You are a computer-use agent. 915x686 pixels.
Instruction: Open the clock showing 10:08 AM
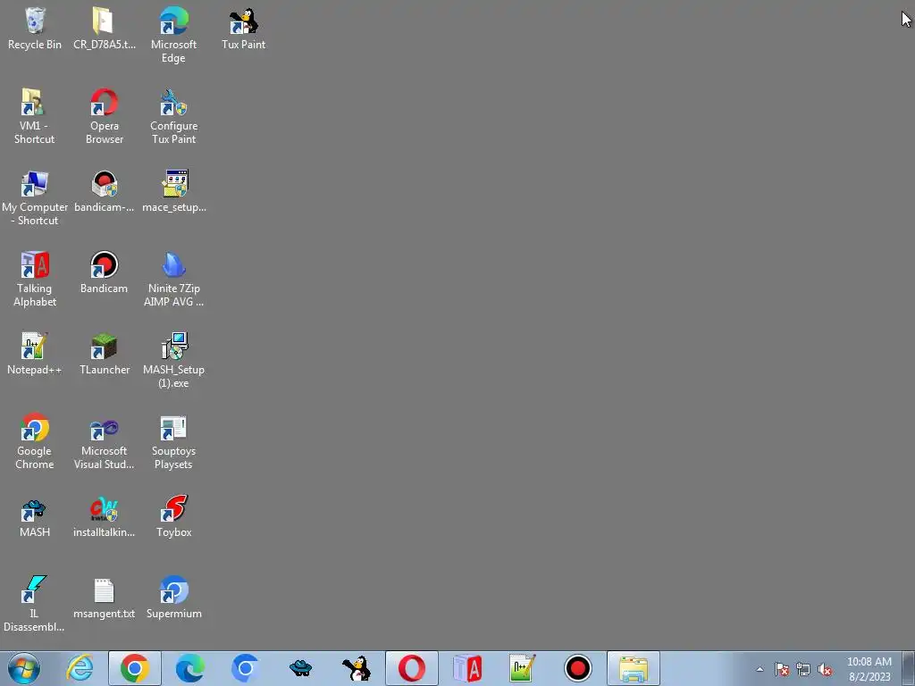coord(869,669)
